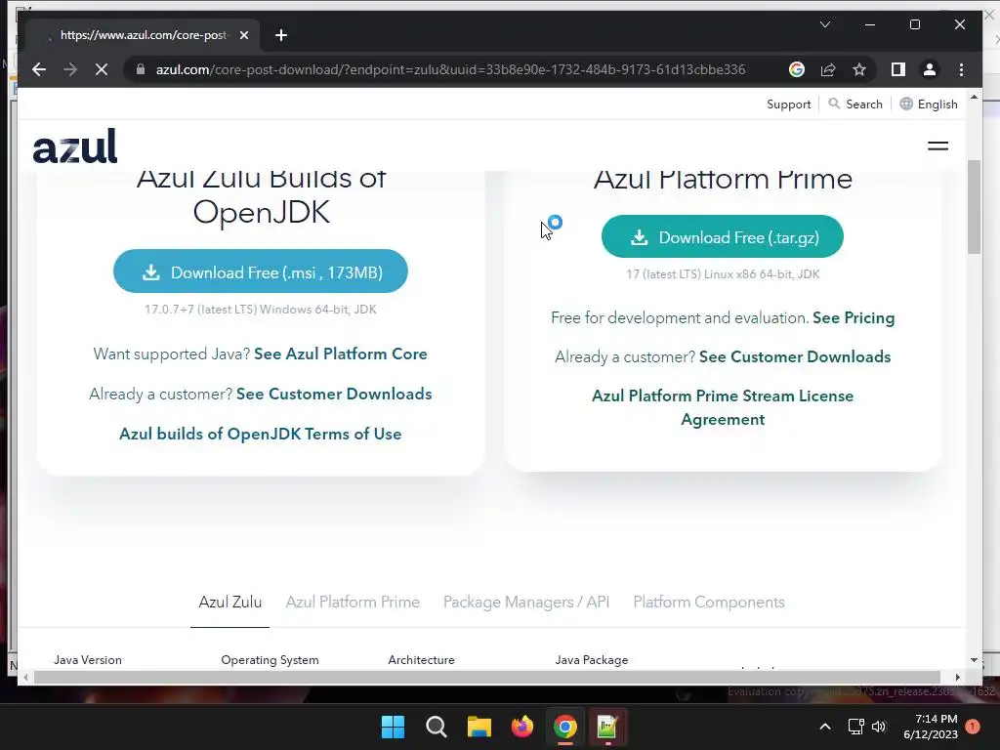Download Free .msi 173MB installer
The image size is (1000, 750).
click(x=260, y=271)
